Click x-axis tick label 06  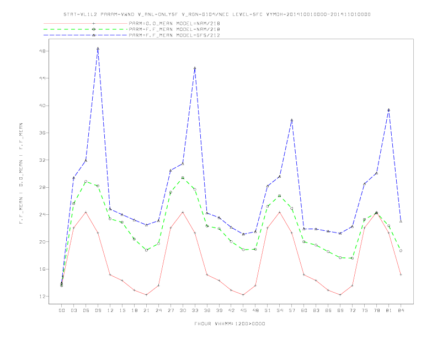[86, 310]
